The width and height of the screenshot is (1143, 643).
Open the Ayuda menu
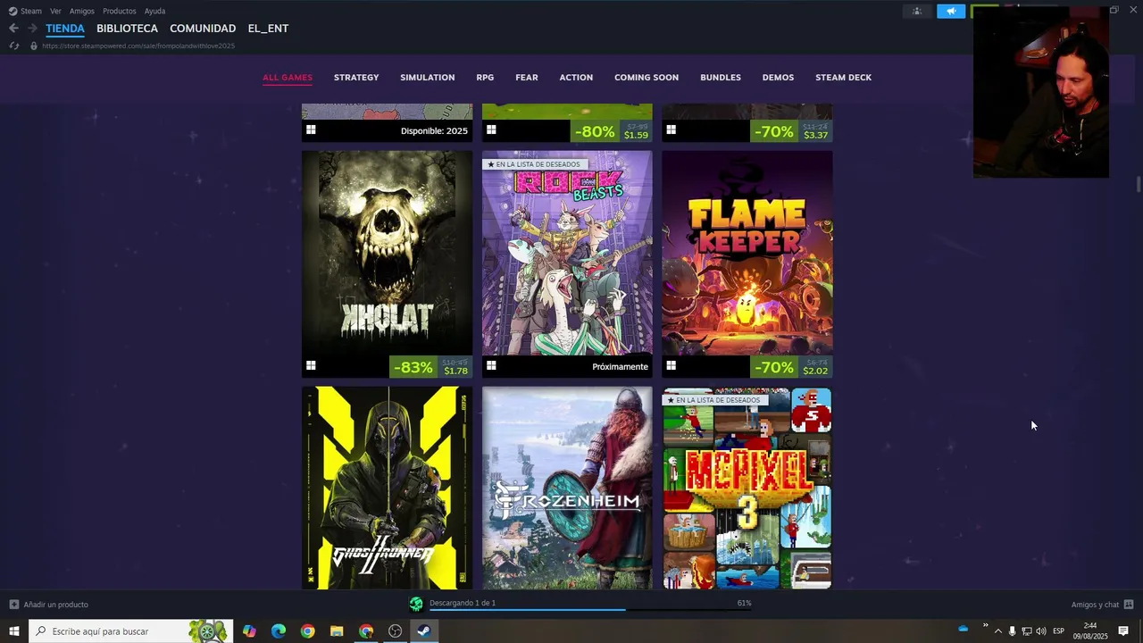154,11
